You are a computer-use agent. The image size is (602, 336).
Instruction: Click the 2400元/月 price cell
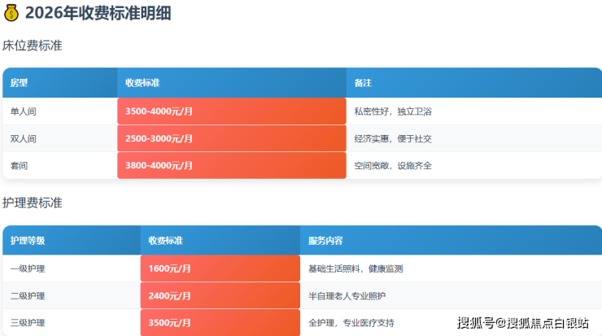pyautogui.click(x=169, y=295)
